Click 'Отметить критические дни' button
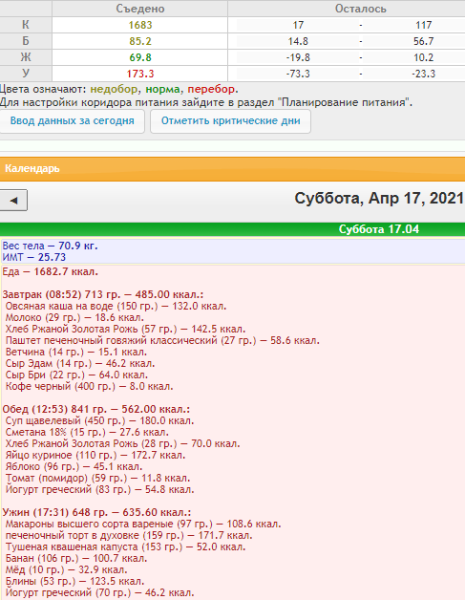Viewport: 465px width, 600px height. 230,121
